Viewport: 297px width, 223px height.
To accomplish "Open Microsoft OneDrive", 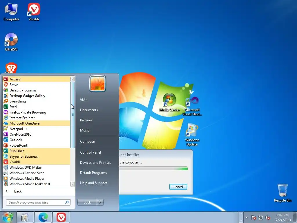I will (36, 123).
